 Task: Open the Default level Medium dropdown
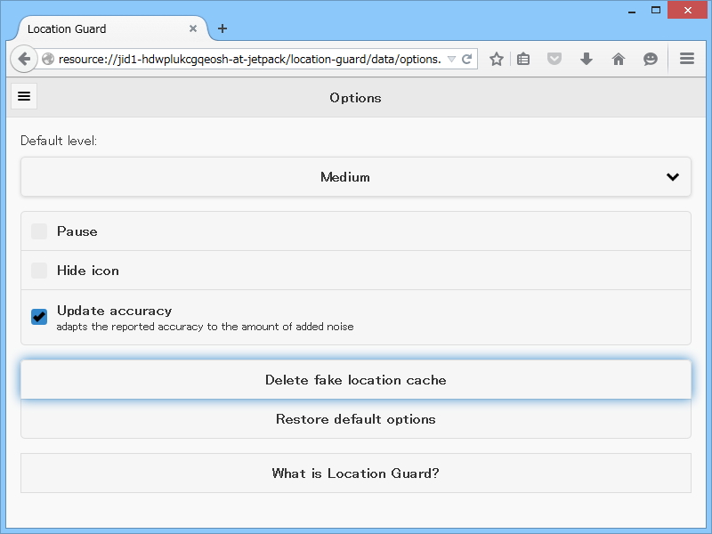pyautogui.click(x=356, y=177)
